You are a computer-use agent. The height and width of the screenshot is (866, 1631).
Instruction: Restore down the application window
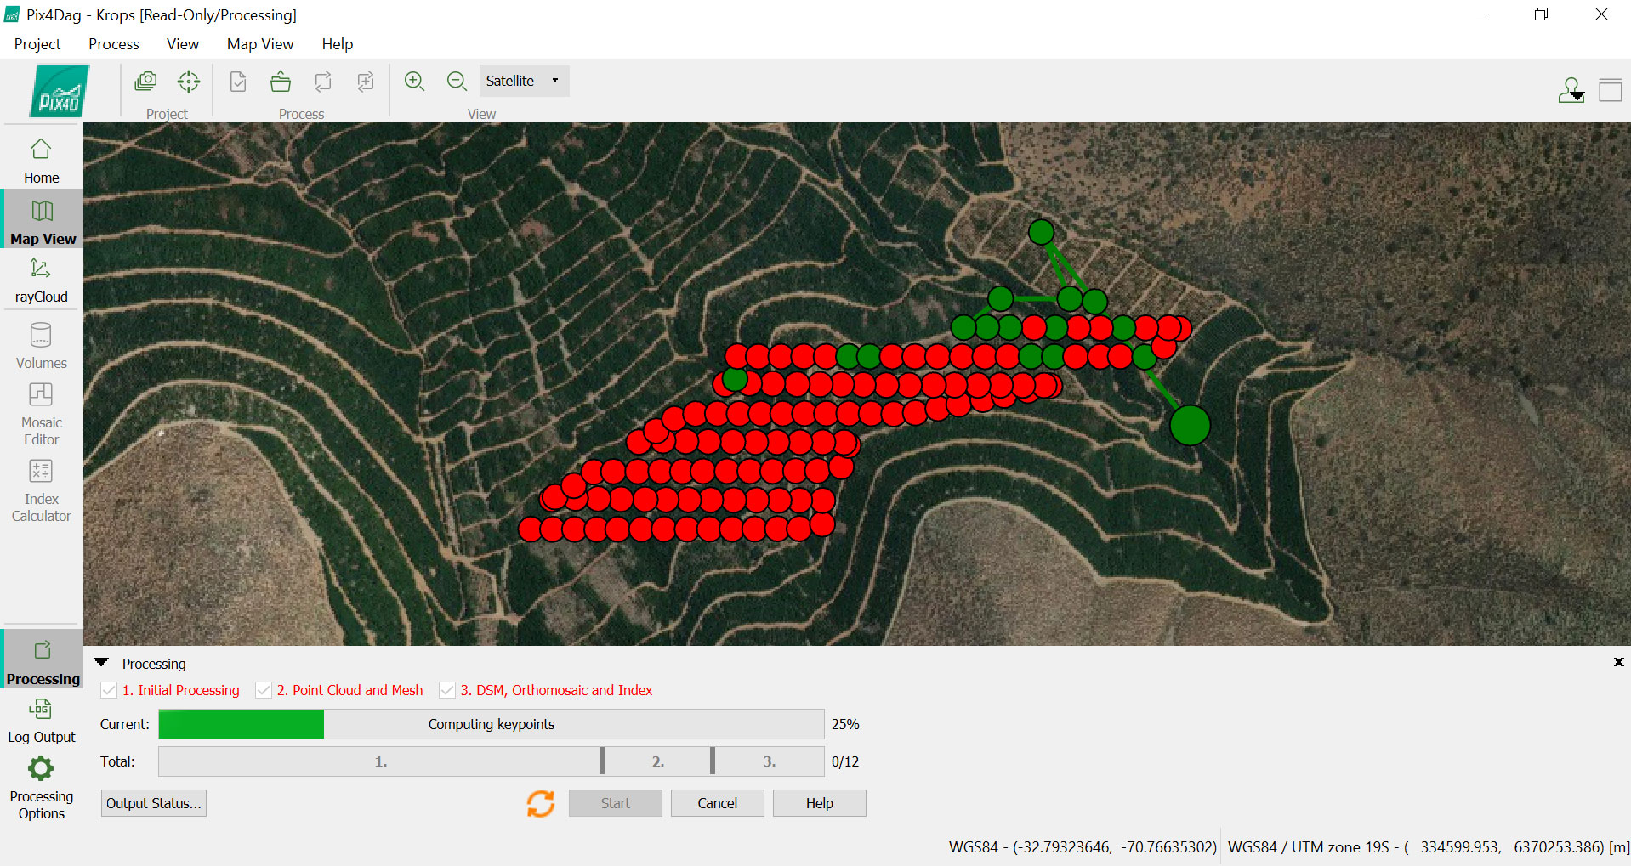(x=1541, y=14)
